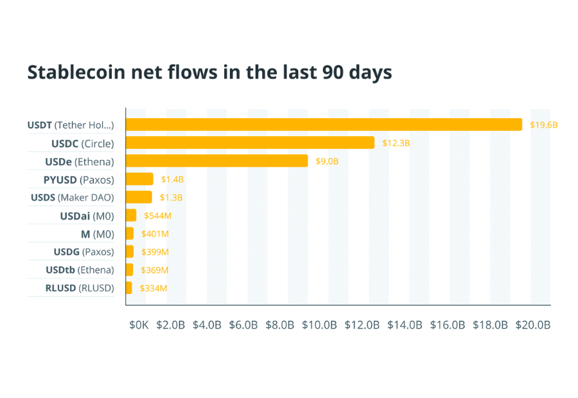Click the USDT (Tether) bar

[x=324, y=125]
